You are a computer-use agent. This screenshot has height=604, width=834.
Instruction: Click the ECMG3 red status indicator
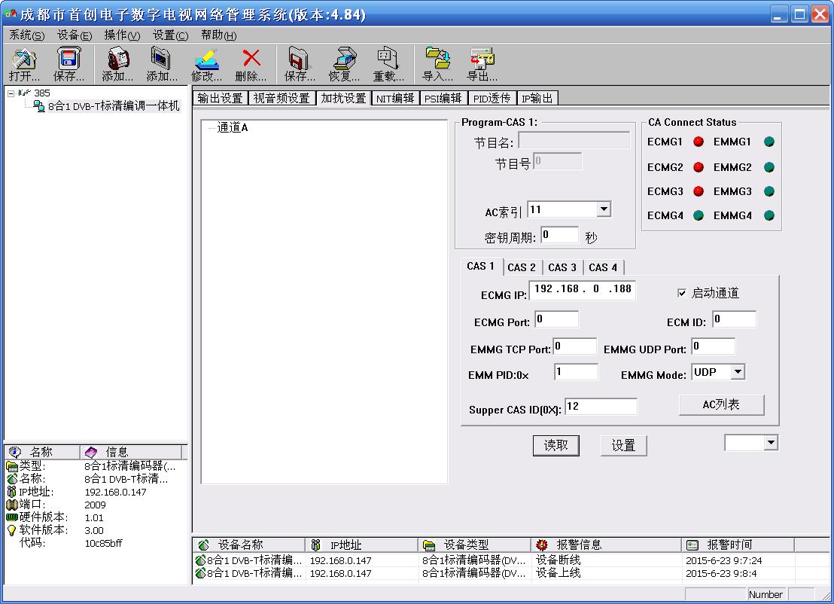point(699,191)
